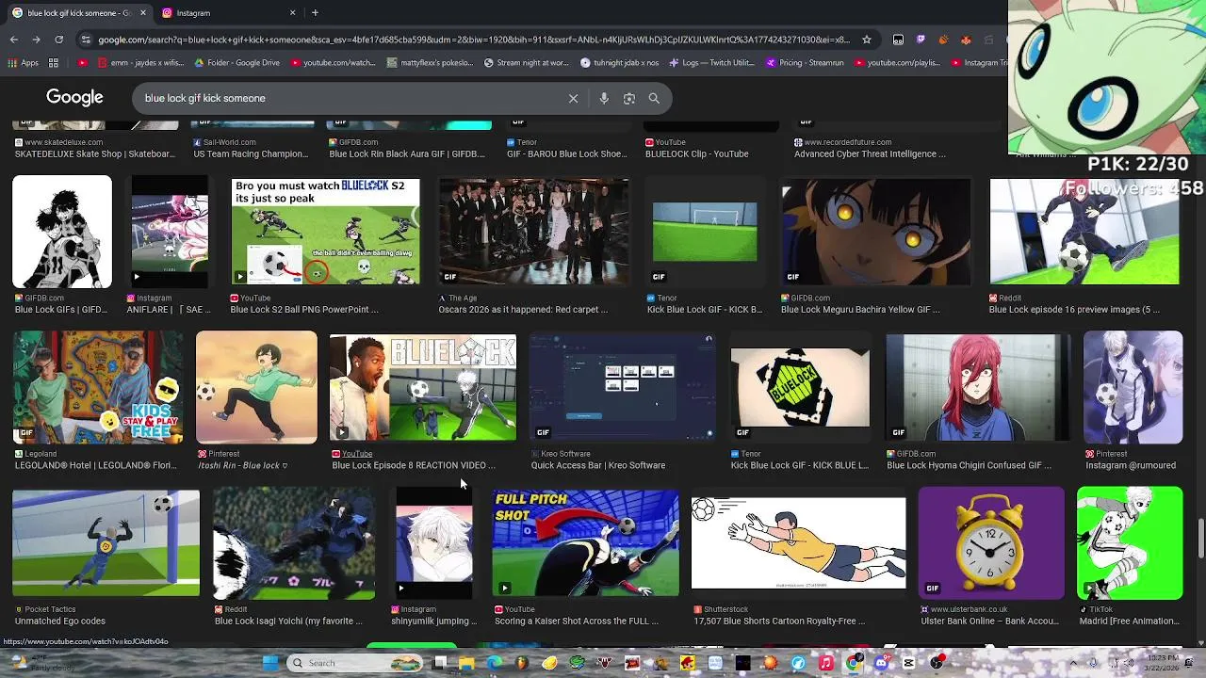
Task: Click the browser address bar URL
Action: tap(474, 40)
